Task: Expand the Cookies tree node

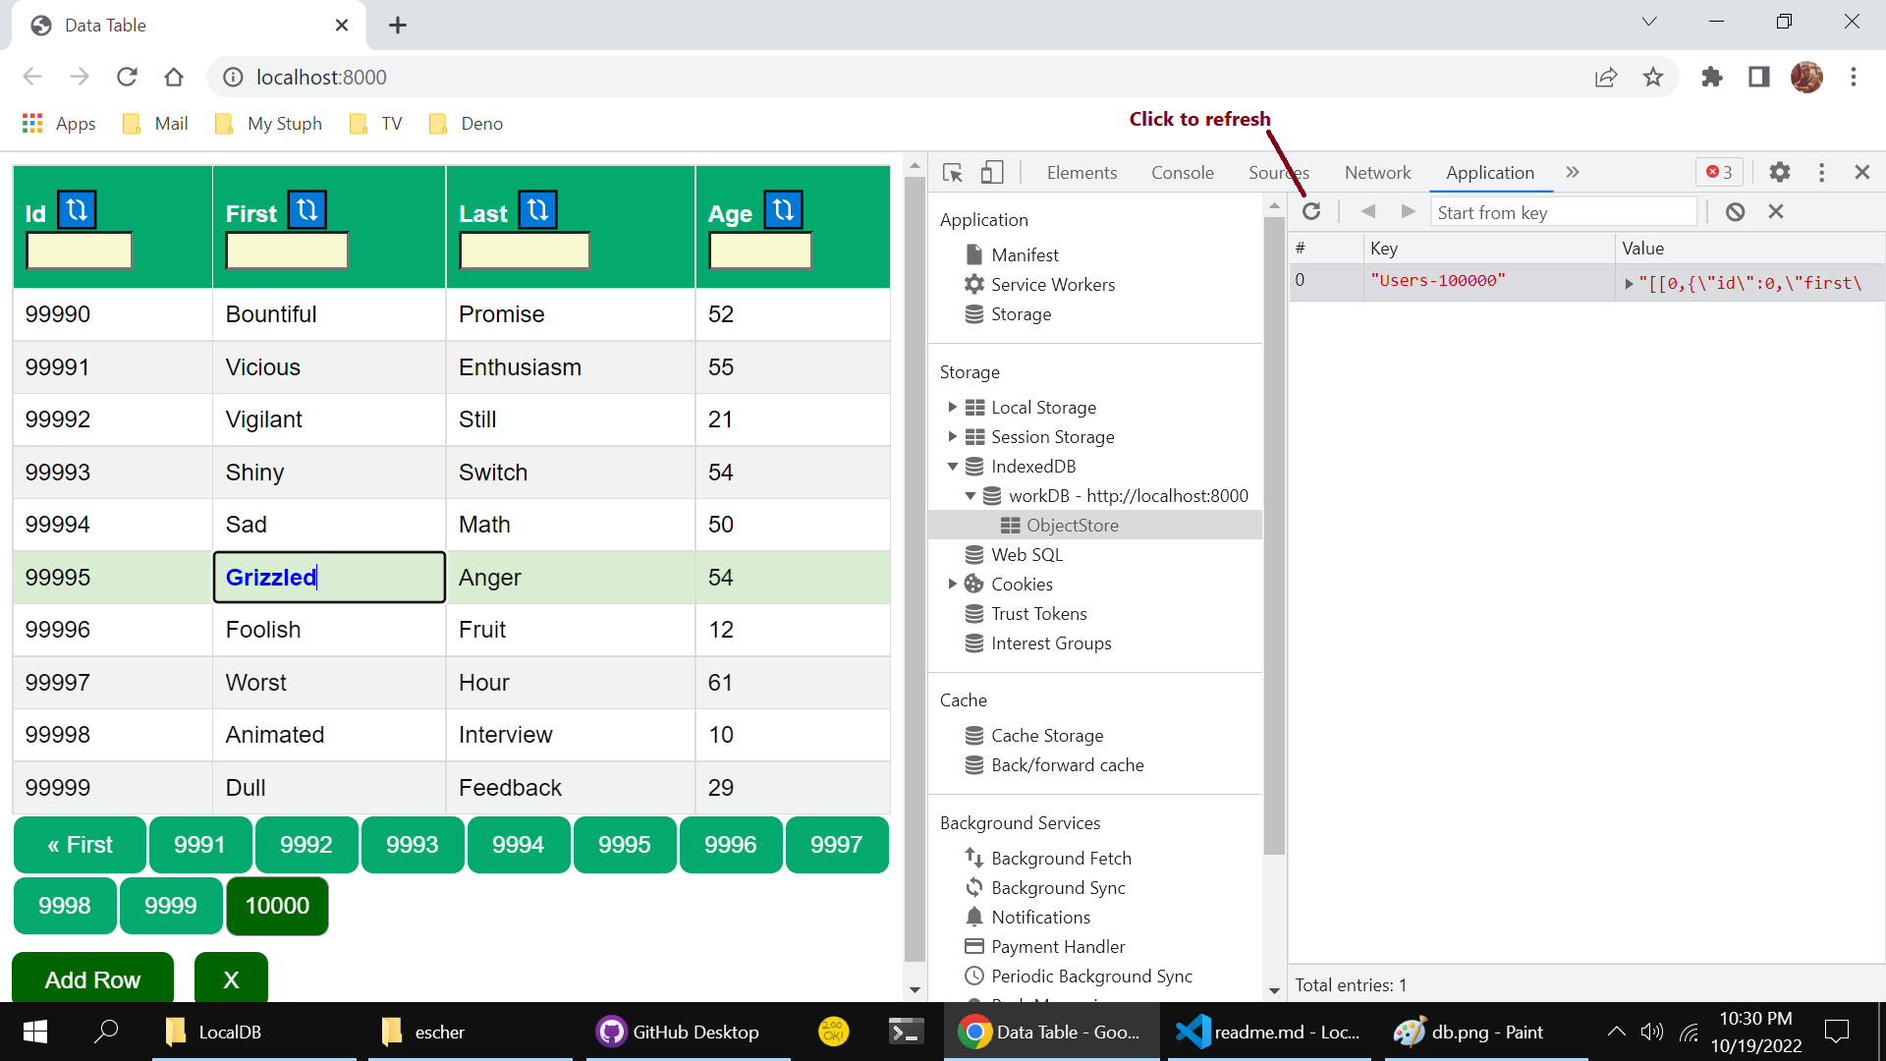Action: pyautogui.click(x=952, y=584)
